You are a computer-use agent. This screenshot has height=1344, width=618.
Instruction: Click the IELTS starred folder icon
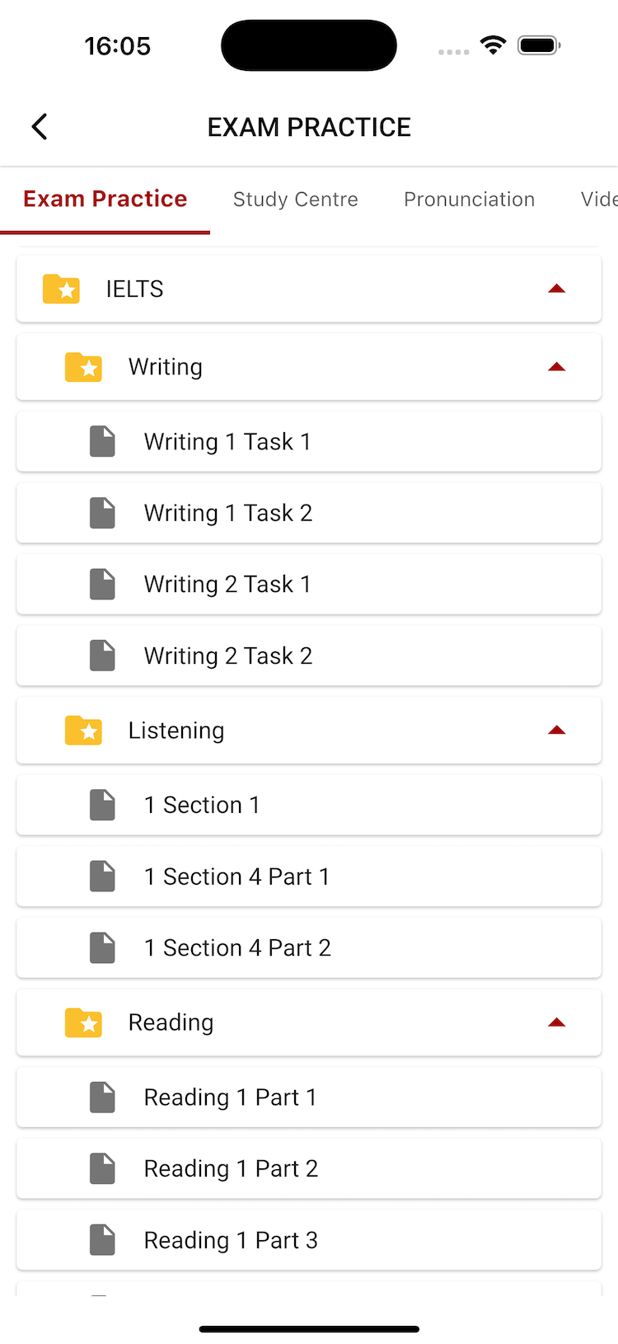[61, 289]
